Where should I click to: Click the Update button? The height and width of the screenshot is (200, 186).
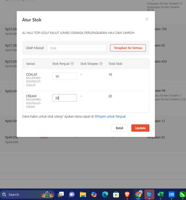point(140,128)
